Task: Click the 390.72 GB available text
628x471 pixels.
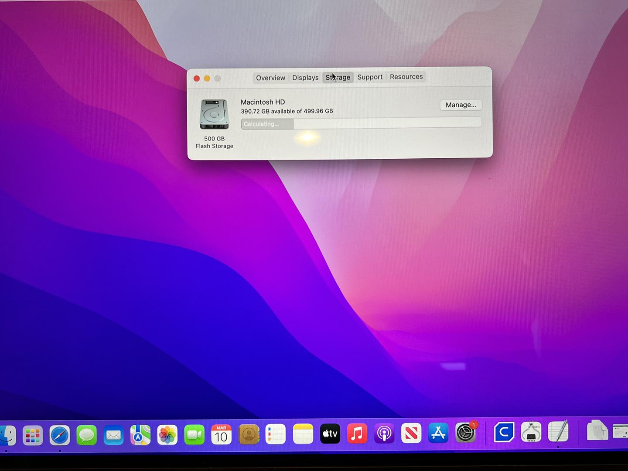Action: click(287, 111)
